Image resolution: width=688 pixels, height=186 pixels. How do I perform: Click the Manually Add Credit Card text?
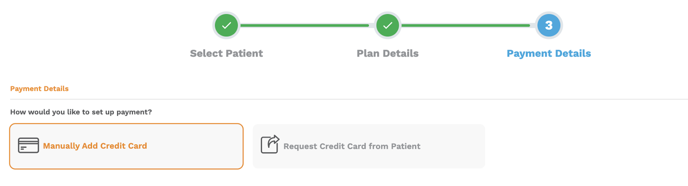pyautogui.click(x=95, y=146)
